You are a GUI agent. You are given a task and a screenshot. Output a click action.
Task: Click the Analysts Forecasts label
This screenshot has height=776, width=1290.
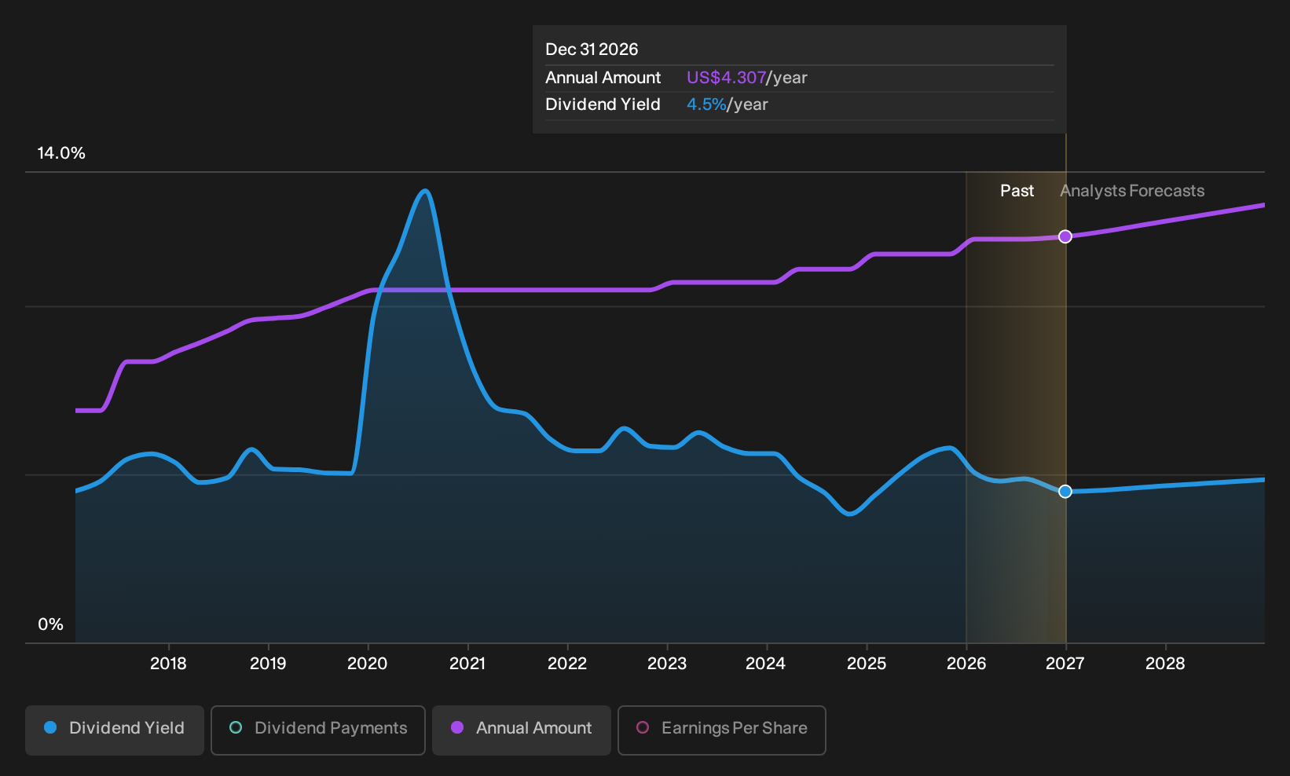(x=1132, y=191)
